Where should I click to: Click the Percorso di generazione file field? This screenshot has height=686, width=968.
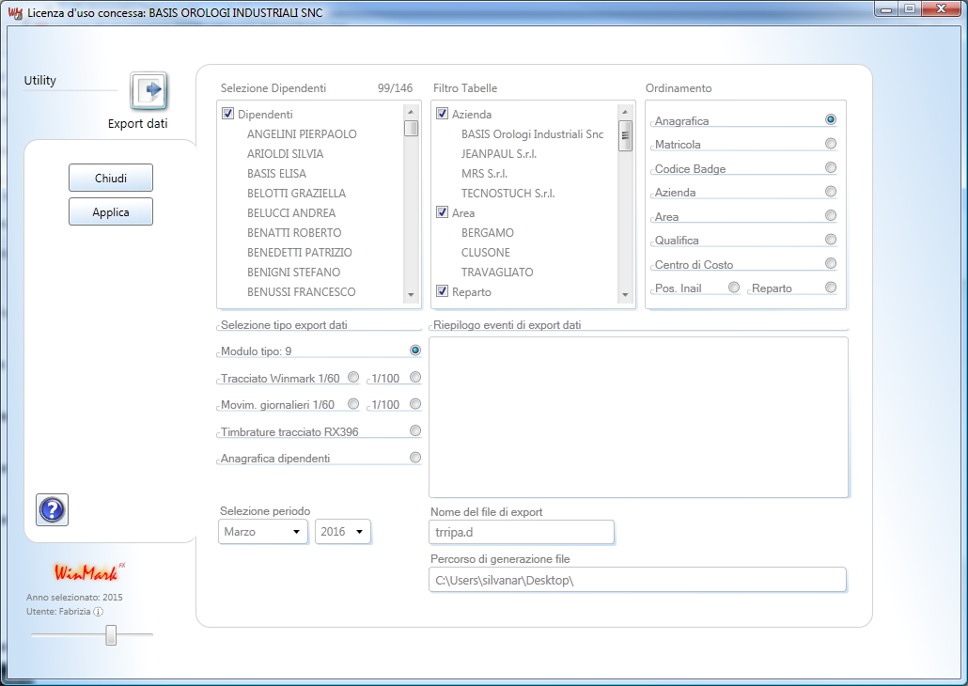(638, 580)
